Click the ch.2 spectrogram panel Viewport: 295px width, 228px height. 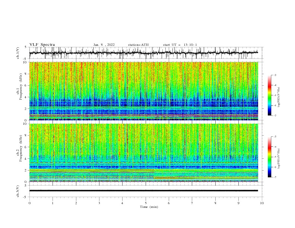(x=143, y=153)
